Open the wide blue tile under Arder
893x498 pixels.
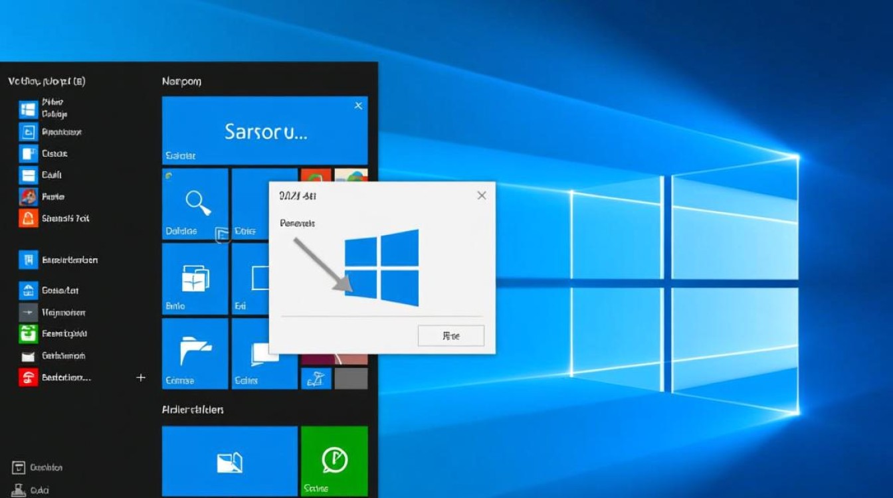coord(229,461)
